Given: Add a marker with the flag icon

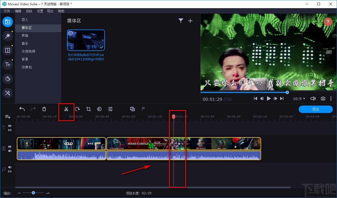Looking at the screenshot, I should click(144, 109).
